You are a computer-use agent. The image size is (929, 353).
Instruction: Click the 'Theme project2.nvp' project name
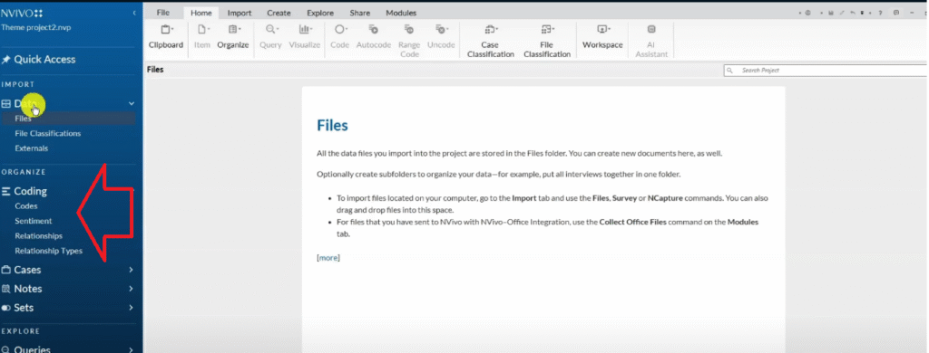click(36, 27)
